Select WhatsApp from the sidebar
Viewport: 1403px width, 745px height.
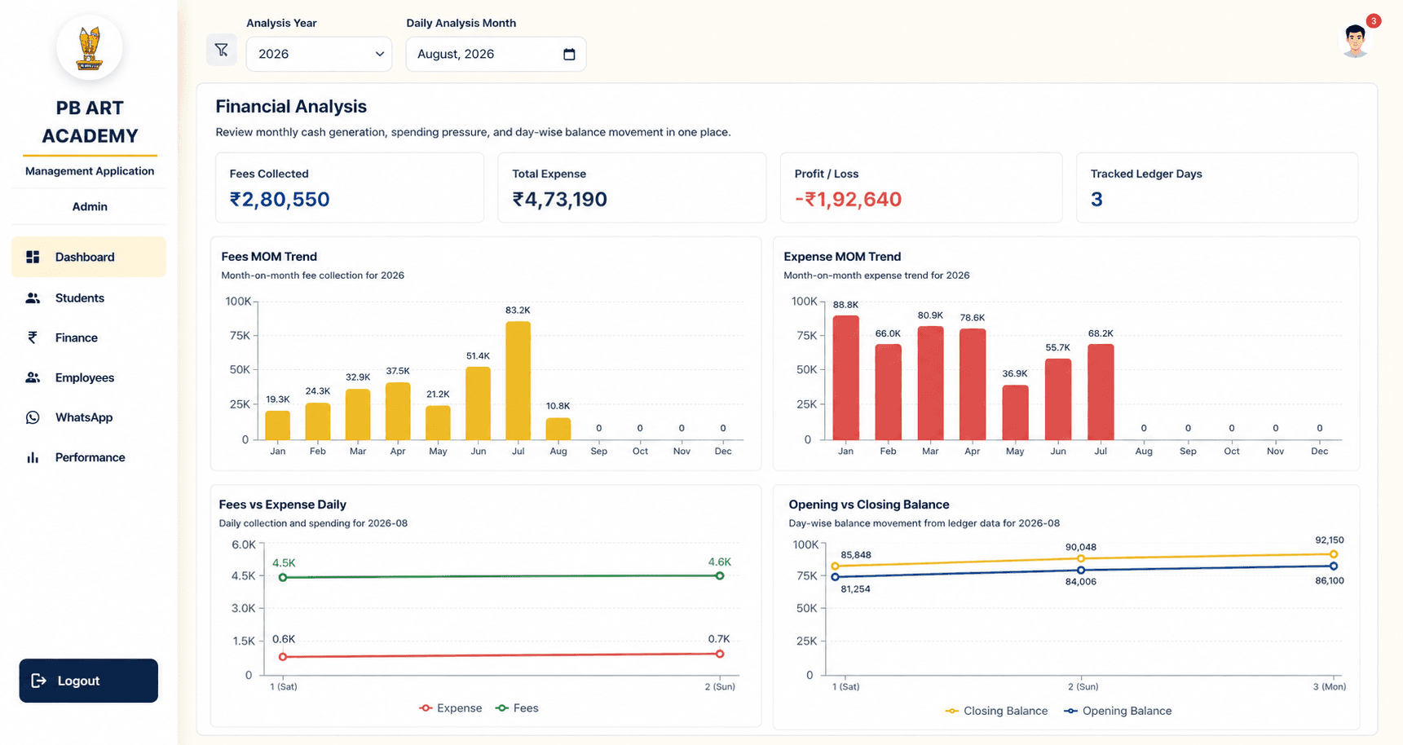(x=89, y=417)
